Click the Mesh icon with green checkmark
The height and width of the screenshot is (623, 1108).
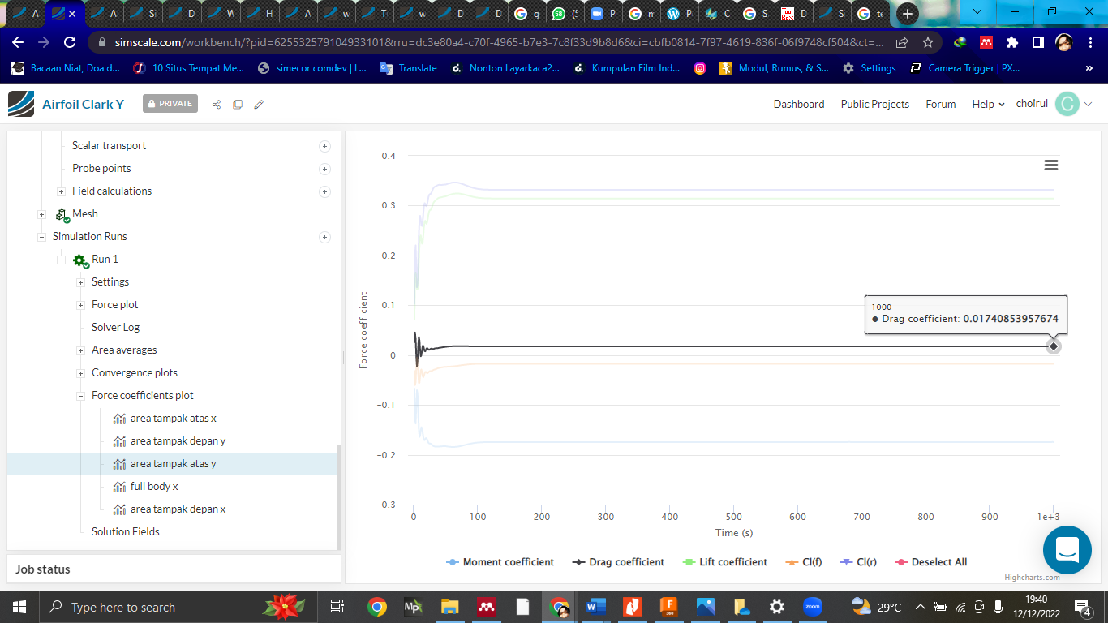pyautogui.click(x=62, y=213)
